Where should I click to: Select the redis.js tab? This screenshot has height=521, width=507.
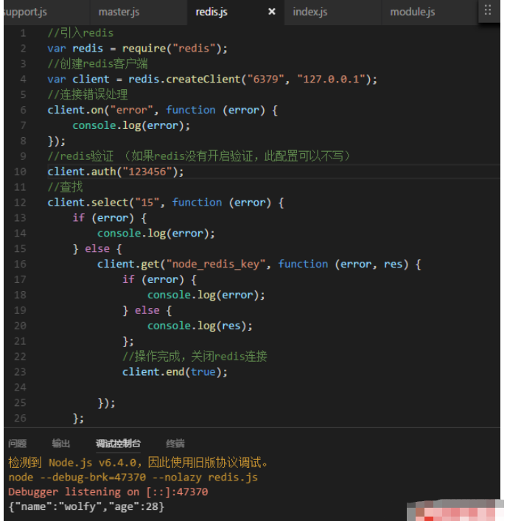[x=211, y=13]
